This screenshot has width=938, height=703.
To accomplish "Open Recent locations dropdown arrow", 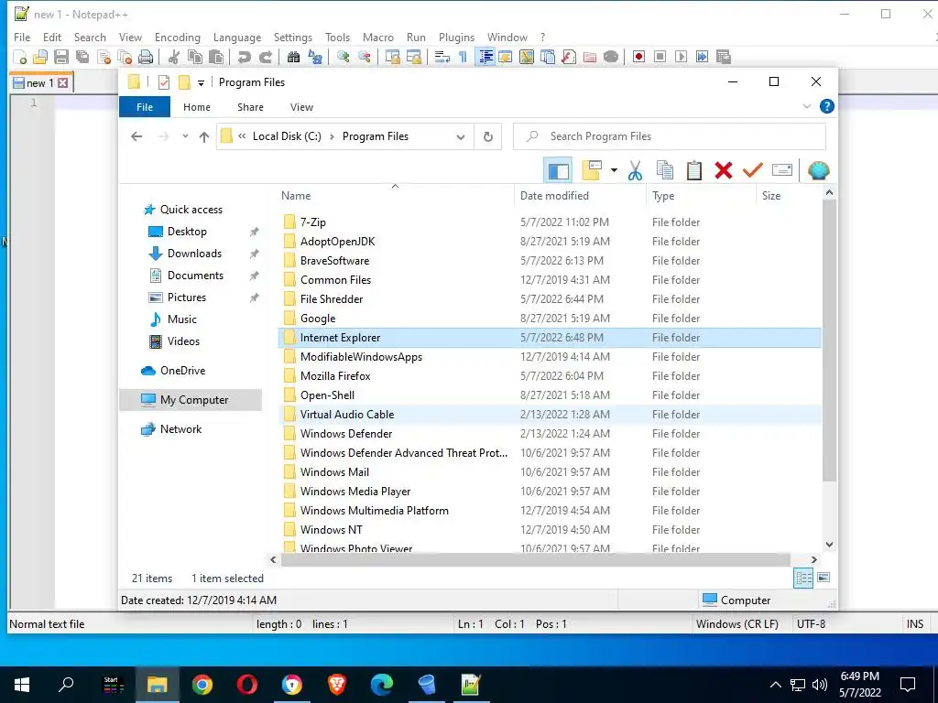I will (x=185, y=136).
